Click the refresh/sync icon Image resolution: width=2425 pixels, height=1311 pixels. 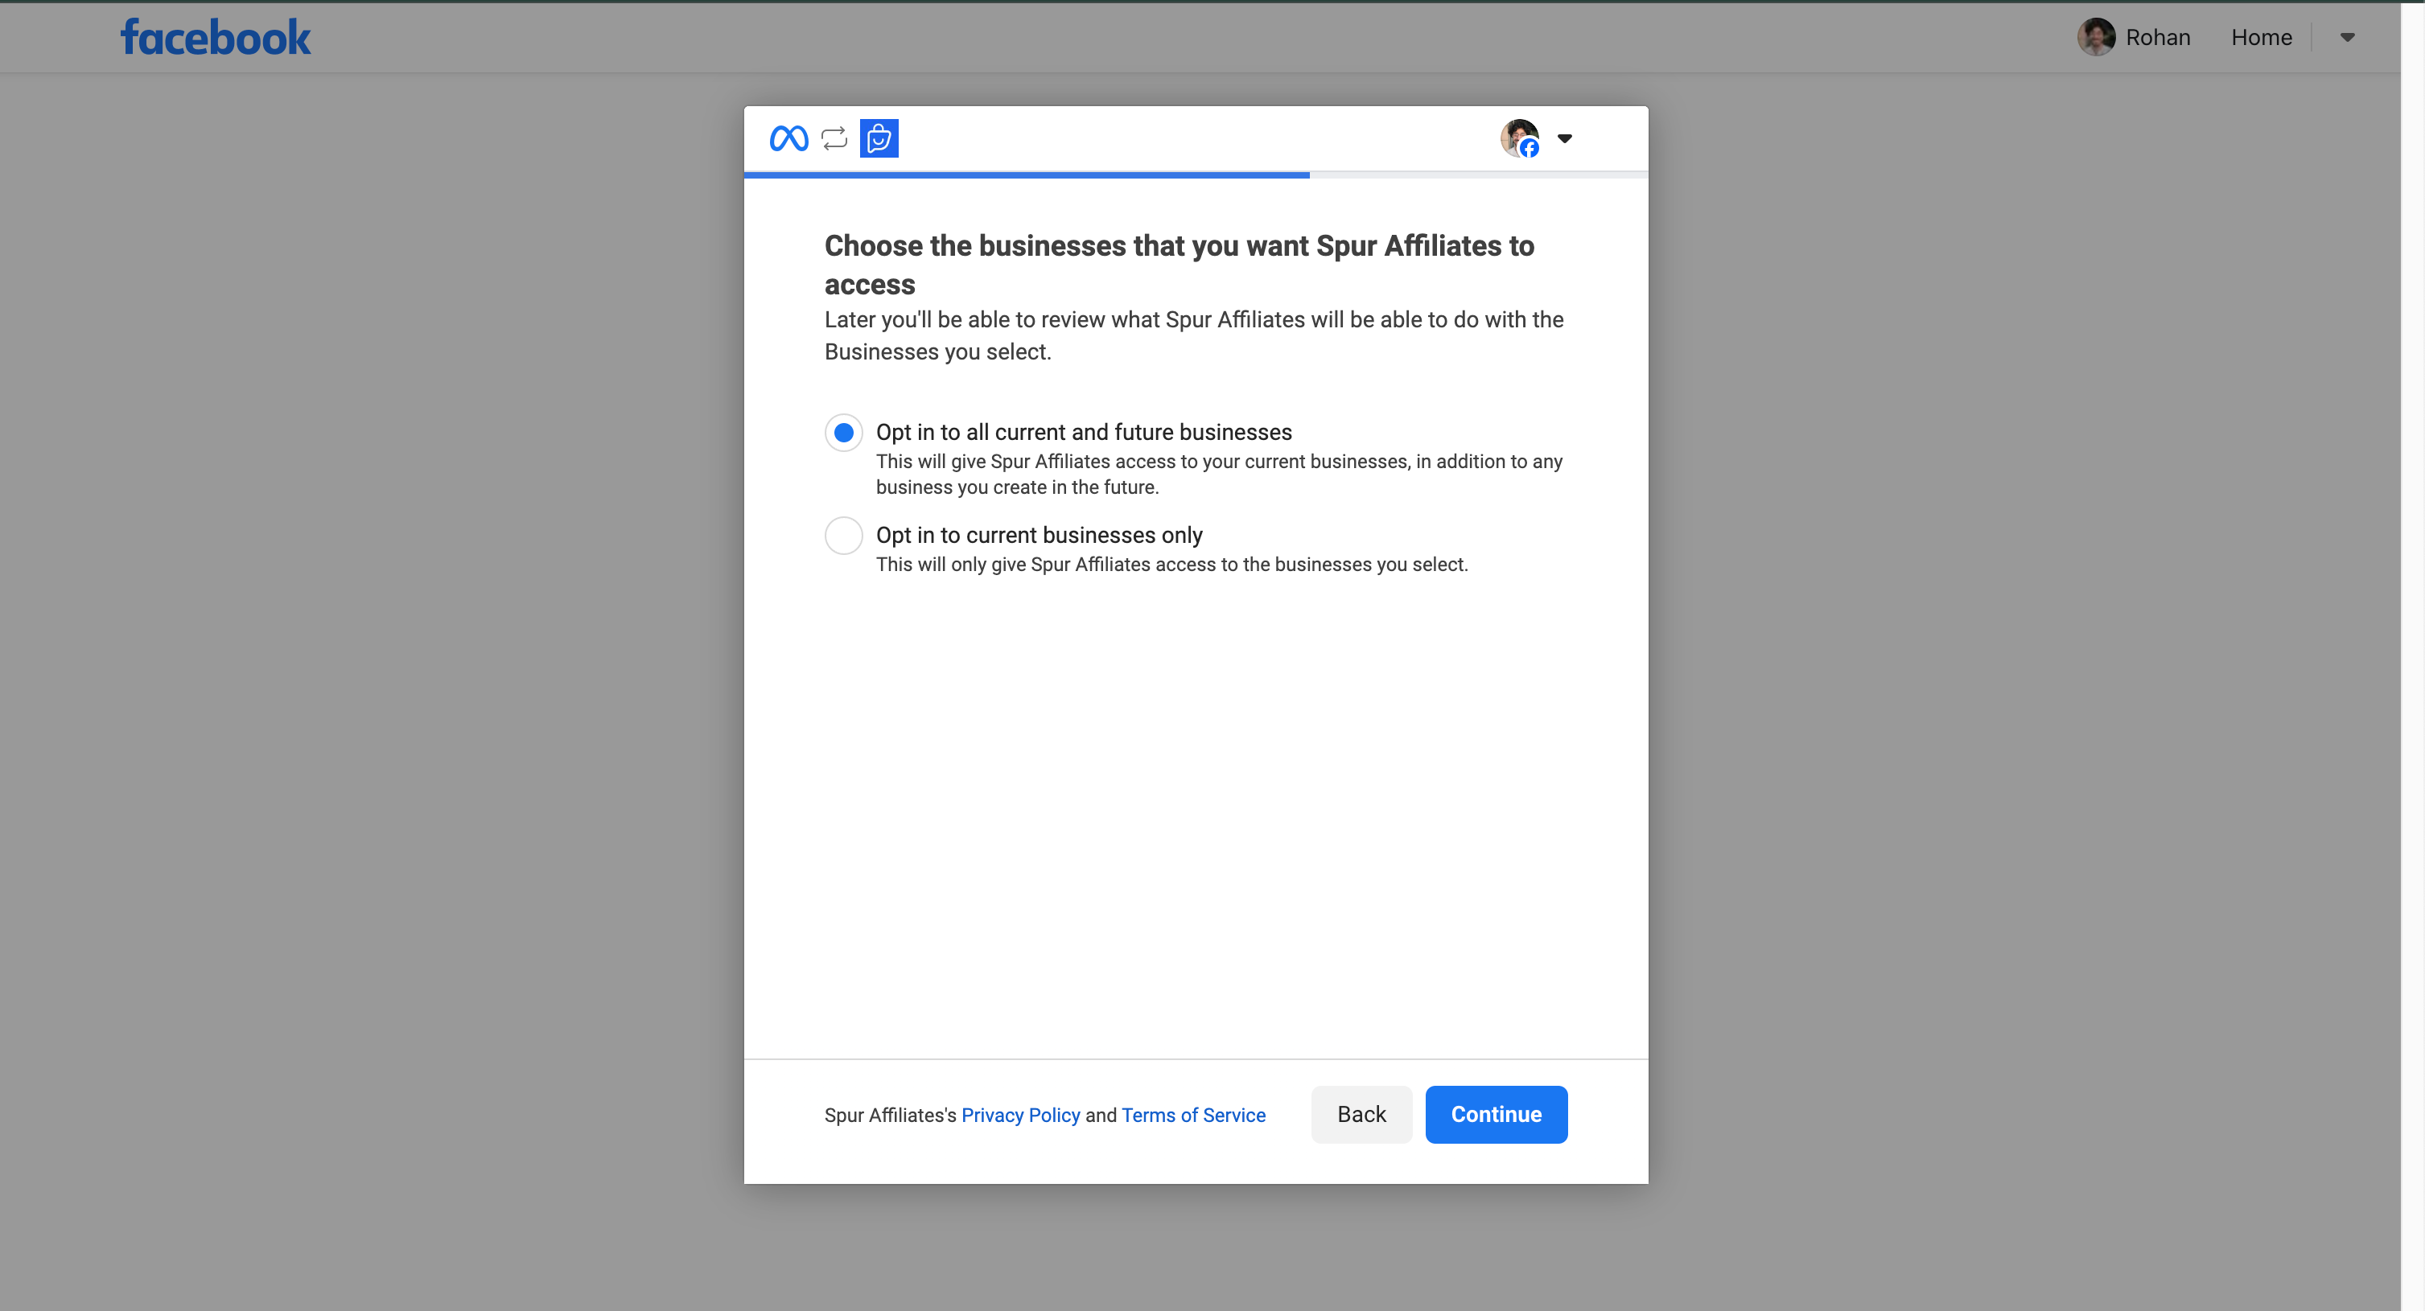click(833, 138)
